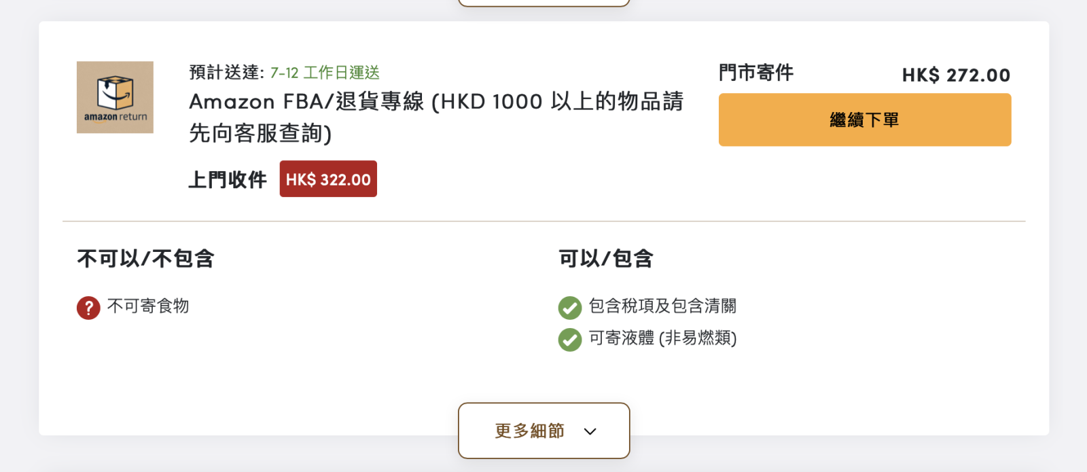The height and width of the screenshot is (472, 1087).
Task: Click the 包含稅項及包含清關 item text
Action: click(662, 306)
